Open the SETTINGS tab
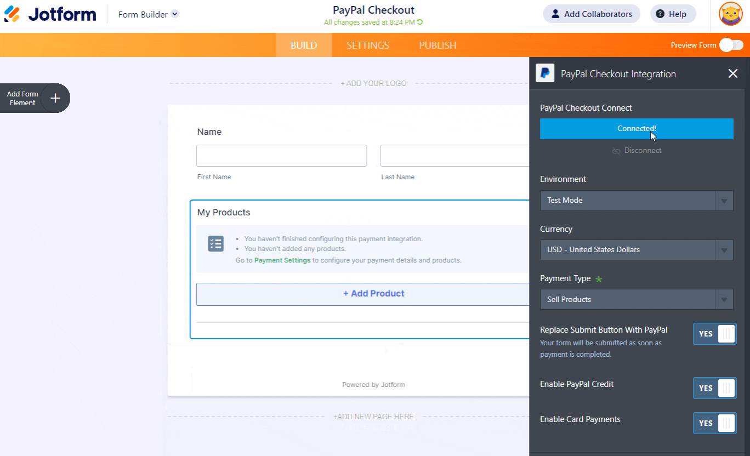Image resolution: width=750 pixels, height=456 pixels. click(368, 45)
